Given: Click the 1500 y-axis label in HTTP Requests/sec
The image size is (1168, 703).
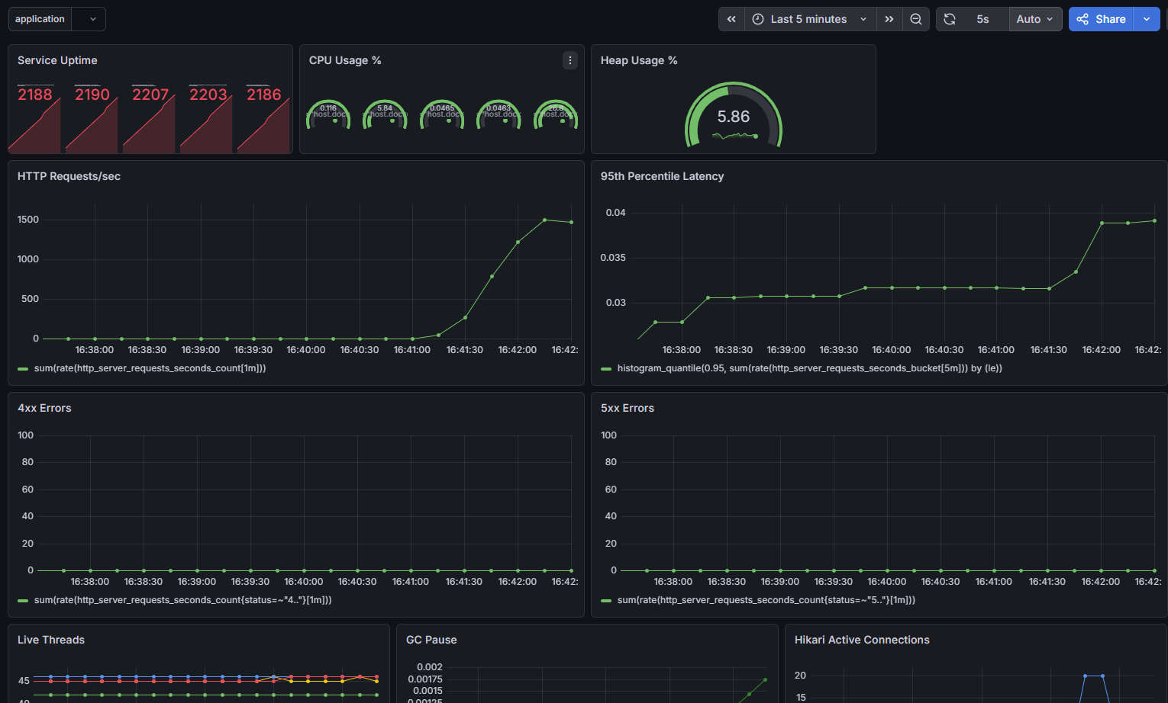Looking at the screenshot, I should (x=28, y=220).
